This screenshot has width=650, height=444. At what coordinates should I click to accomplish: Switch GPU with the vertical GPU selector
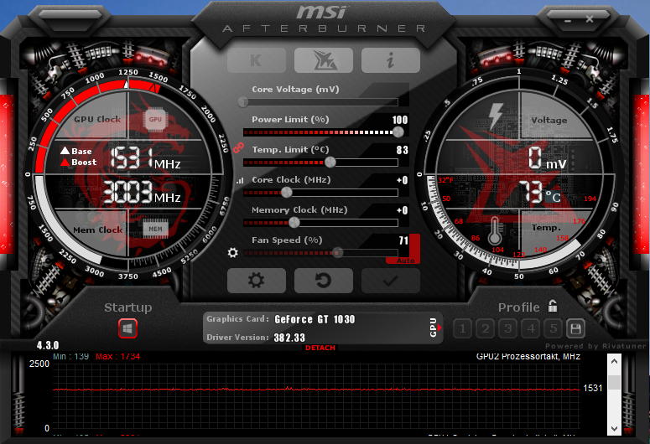(x=434, y=328)
